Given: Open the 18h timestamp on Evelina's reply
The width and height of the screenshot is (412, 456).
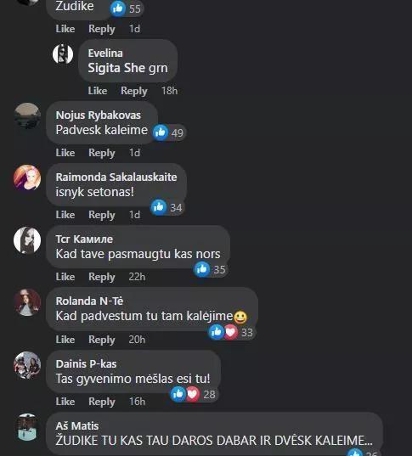Looking at the screenshot, I should [169, 91].
